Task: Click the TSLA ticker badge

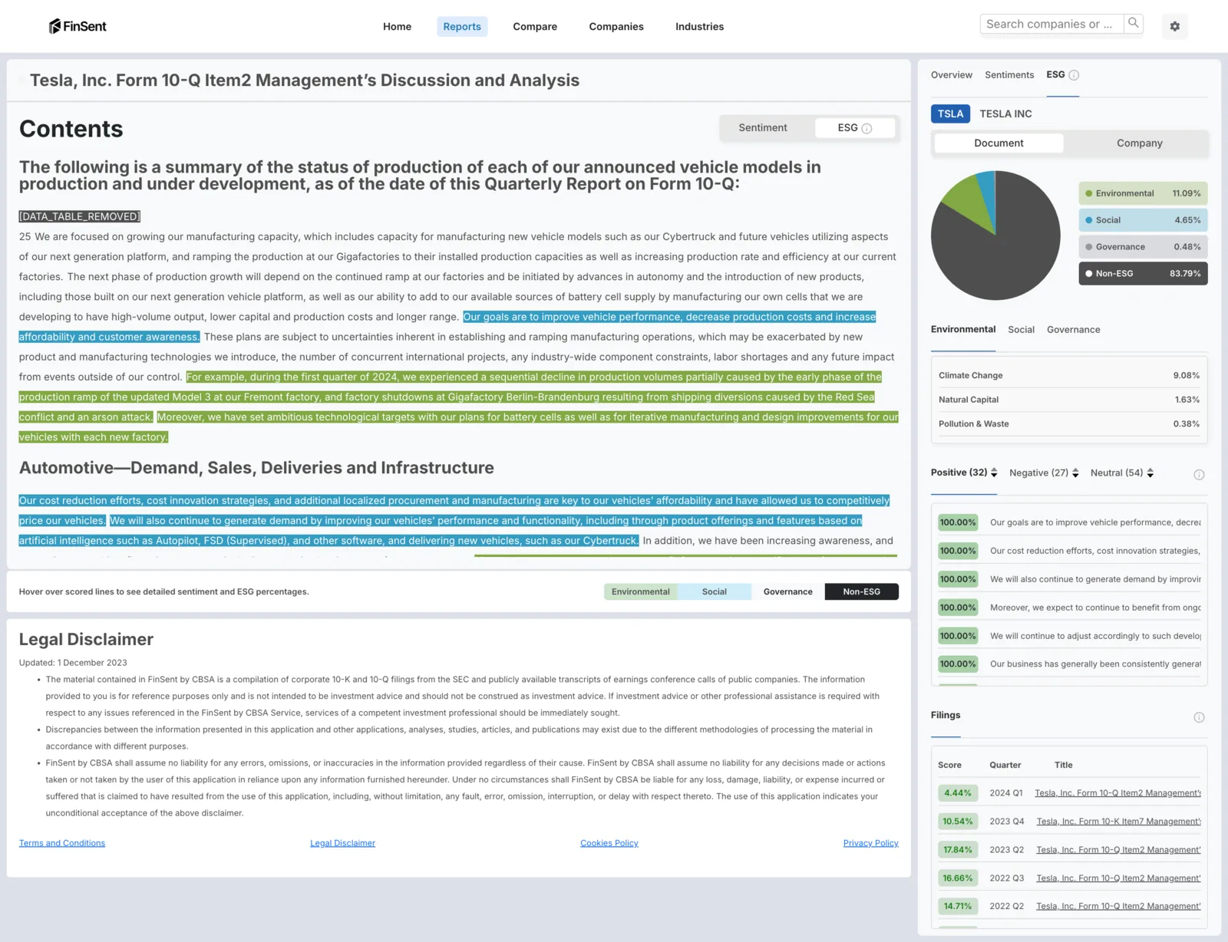Action: [950, 114]
